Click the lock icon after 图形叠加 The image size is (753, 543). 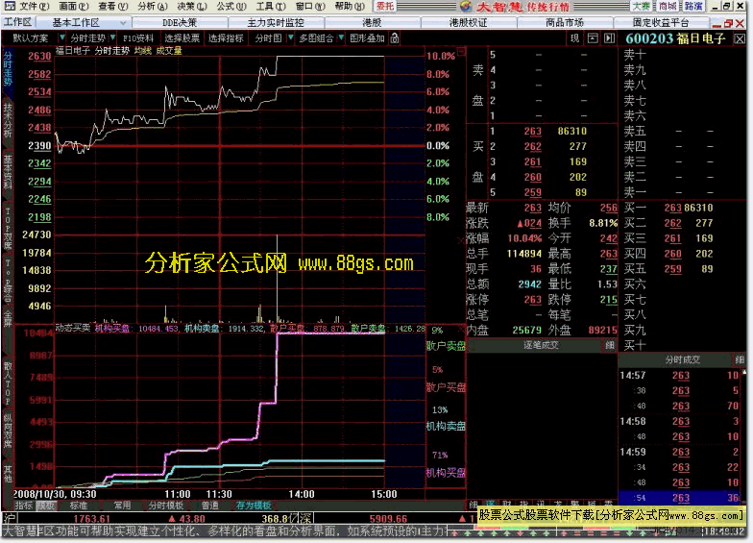click(x=394, y=38)
